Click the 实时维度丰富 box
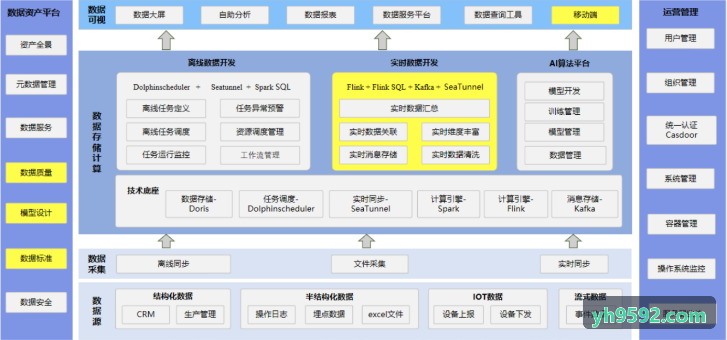This screenshot has height=340, width=727. [456, 132]
